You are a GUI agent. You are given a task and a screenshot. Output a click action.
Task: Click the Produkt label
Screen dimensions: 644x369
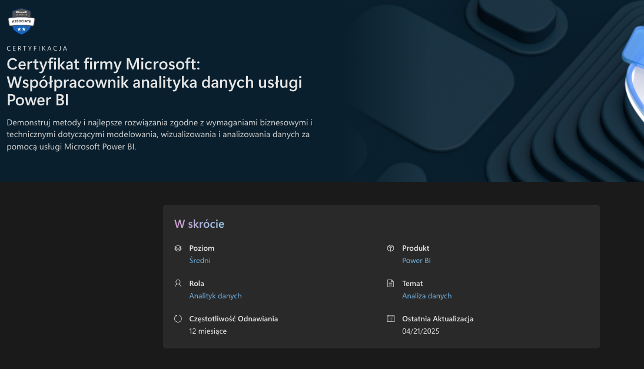416,248
